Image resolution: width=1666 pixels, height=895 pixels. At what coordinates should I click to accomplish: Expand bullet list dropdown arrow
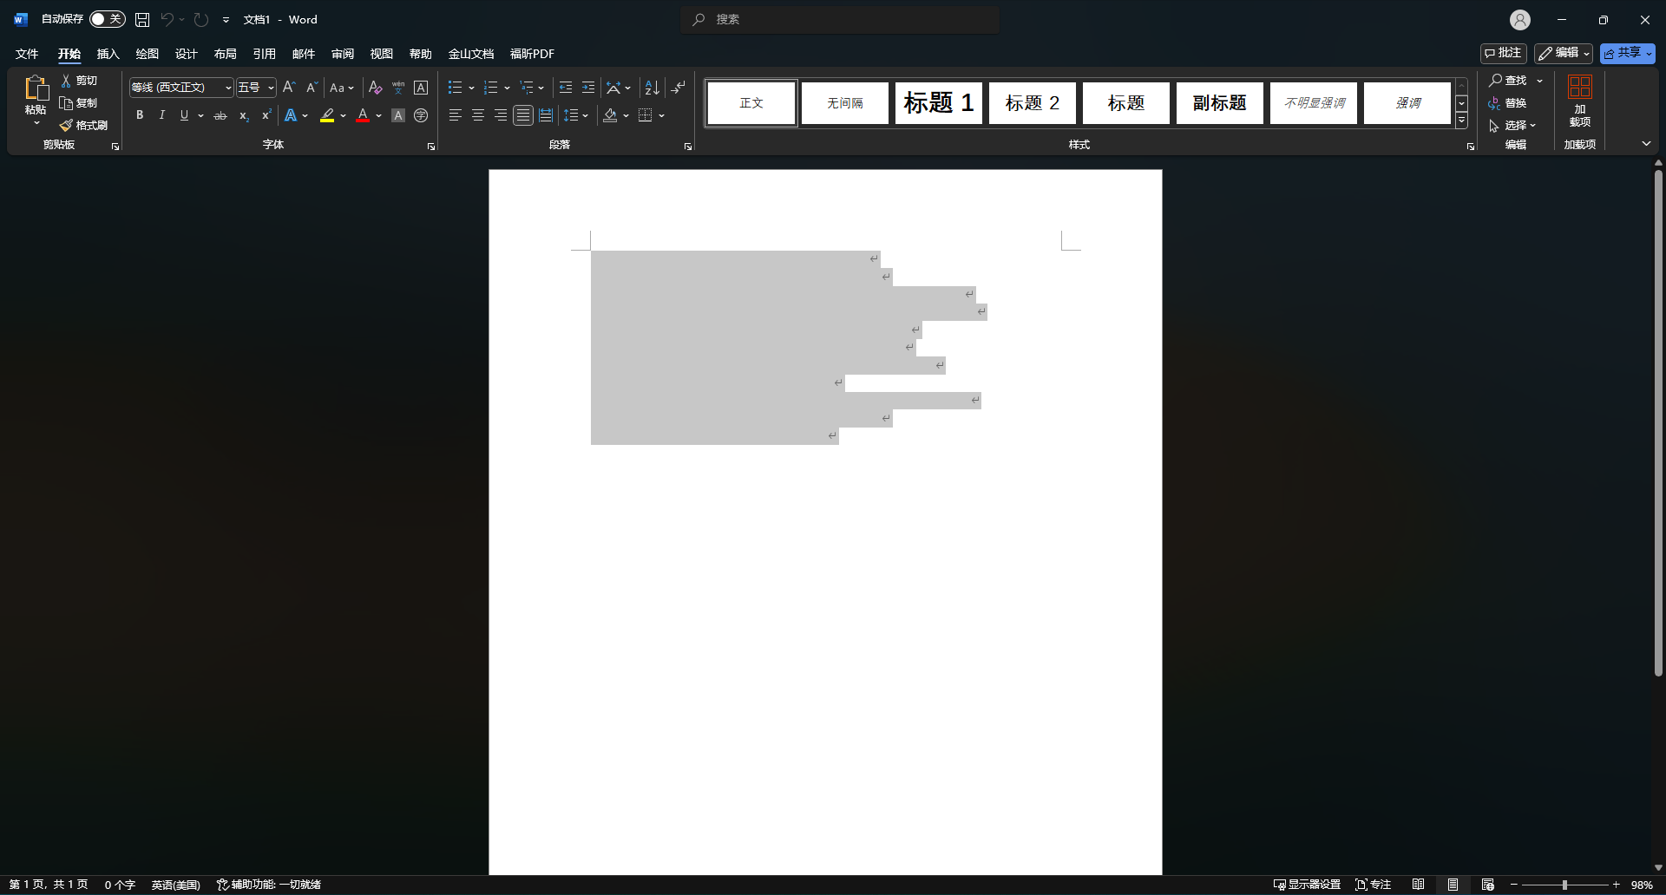click(x=471, y=88)
